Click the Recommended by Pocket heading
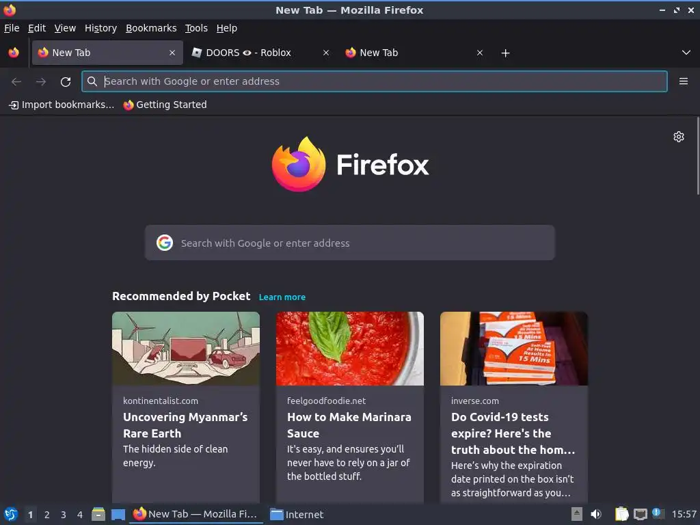Screen dimensions: 700x525 click(x=181, y=297)
